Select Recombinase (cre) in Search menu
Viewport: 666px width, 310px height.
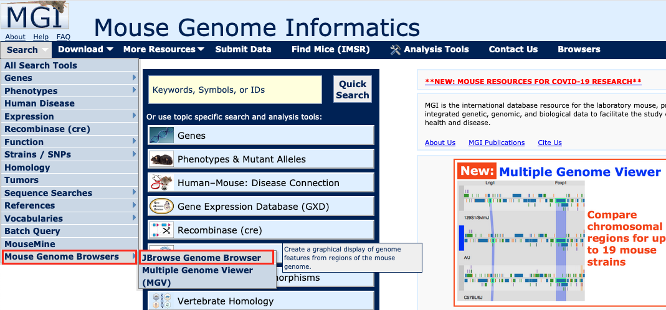point(70,129)
